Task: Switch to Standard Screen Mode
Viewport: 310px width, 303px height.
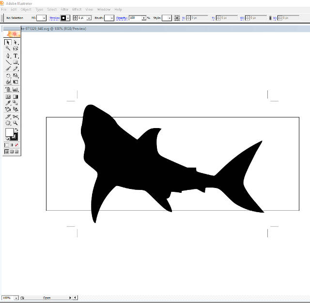Action: point(7,152)
